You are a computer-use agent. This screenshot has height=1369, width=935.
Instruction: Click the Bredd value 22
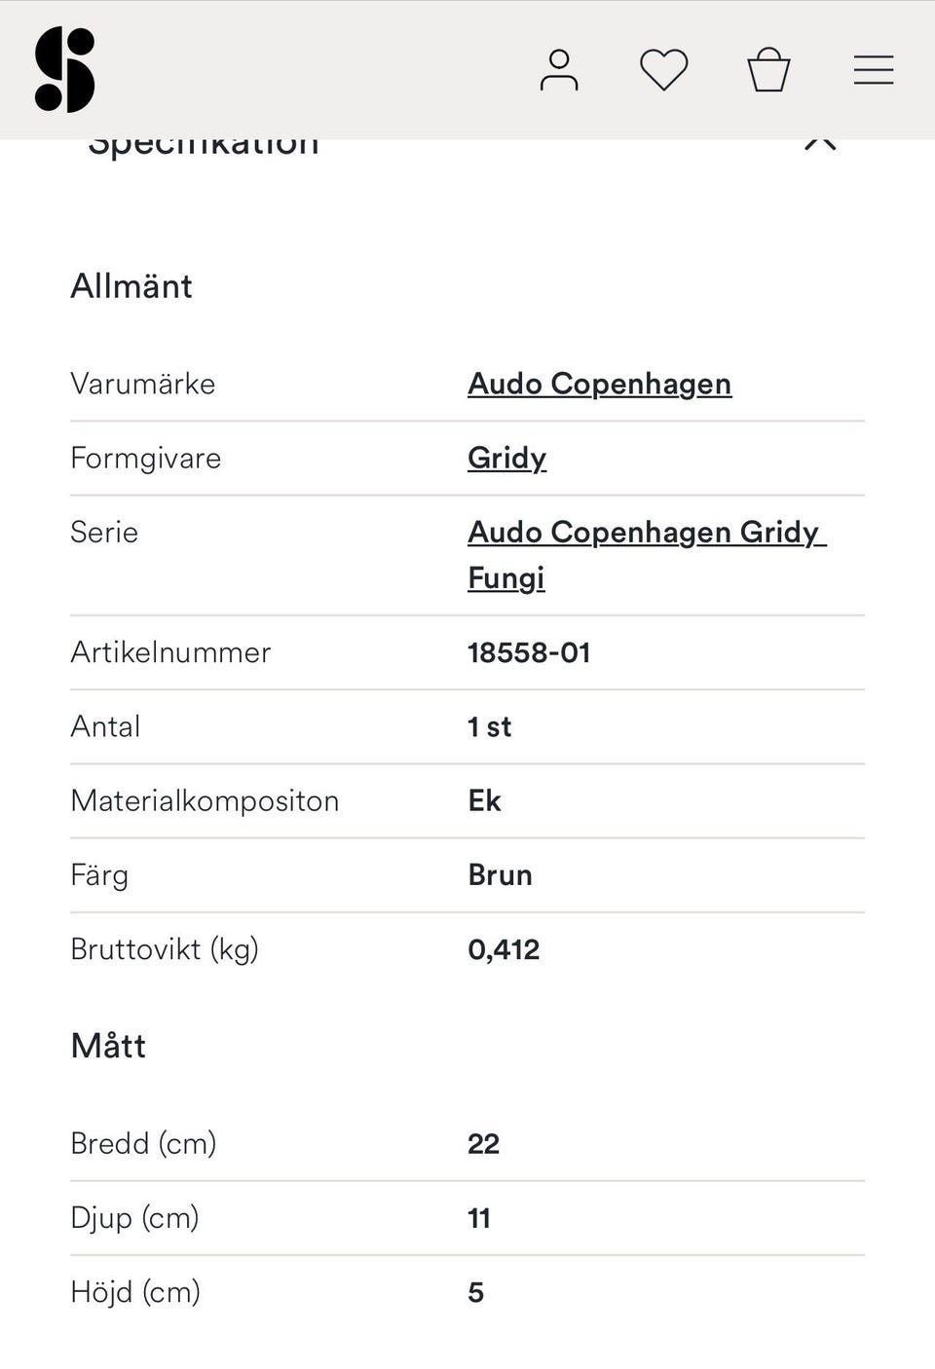coord(483,1143)
